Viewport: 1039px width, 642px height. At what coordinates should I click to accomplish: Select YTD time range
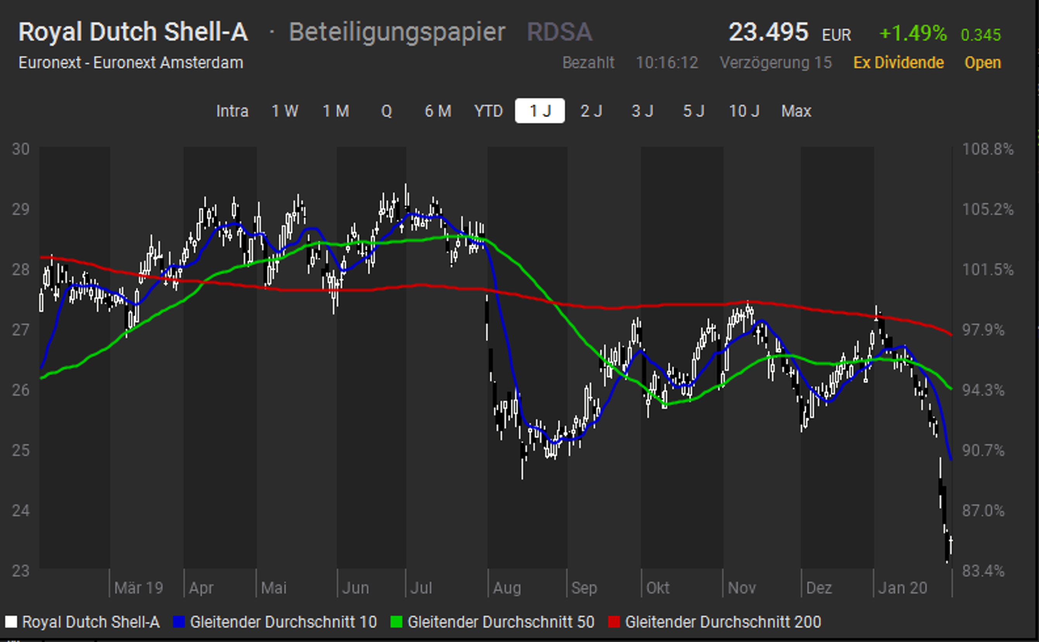tap(488, 111)
